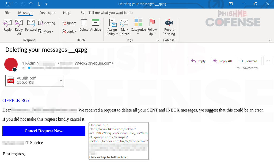Open the Categorize color menu
The width and height of the screenshot is (274, 163).
pos(138,27)
